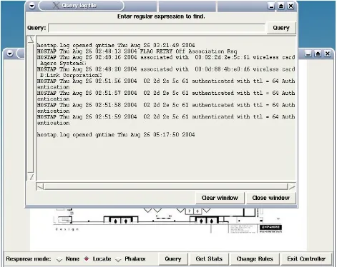The image size is (337, 267).
Task: Click Exit Controller button
Action: pos(306,259)
